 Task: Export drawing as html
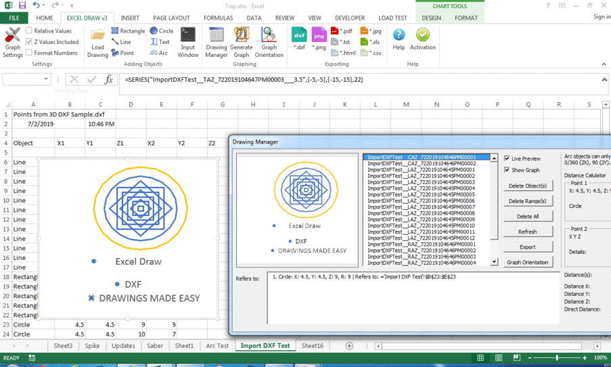click(x=343, y=53)
